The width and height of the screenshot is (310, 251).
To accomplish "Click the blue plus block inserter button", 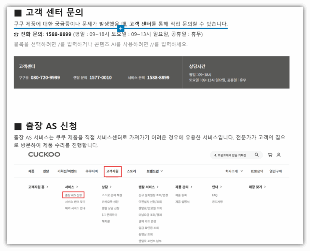I will (120, 28).
